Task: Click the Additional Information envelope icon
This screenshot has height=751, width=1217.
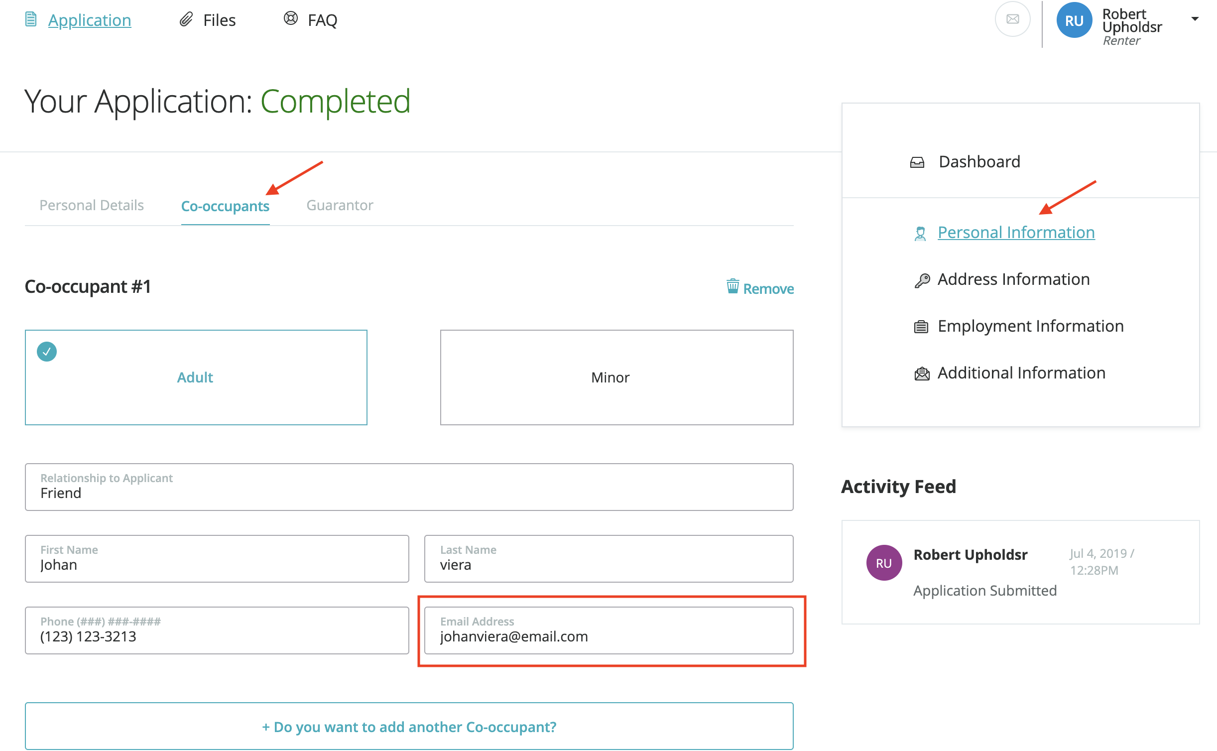Action: [922, 374]
